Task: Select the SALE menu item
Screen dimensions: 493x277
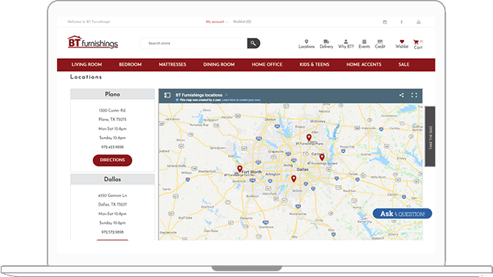Action: pos(404,65)
